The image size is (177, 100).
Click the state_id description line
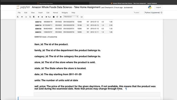tap(60, 68)
